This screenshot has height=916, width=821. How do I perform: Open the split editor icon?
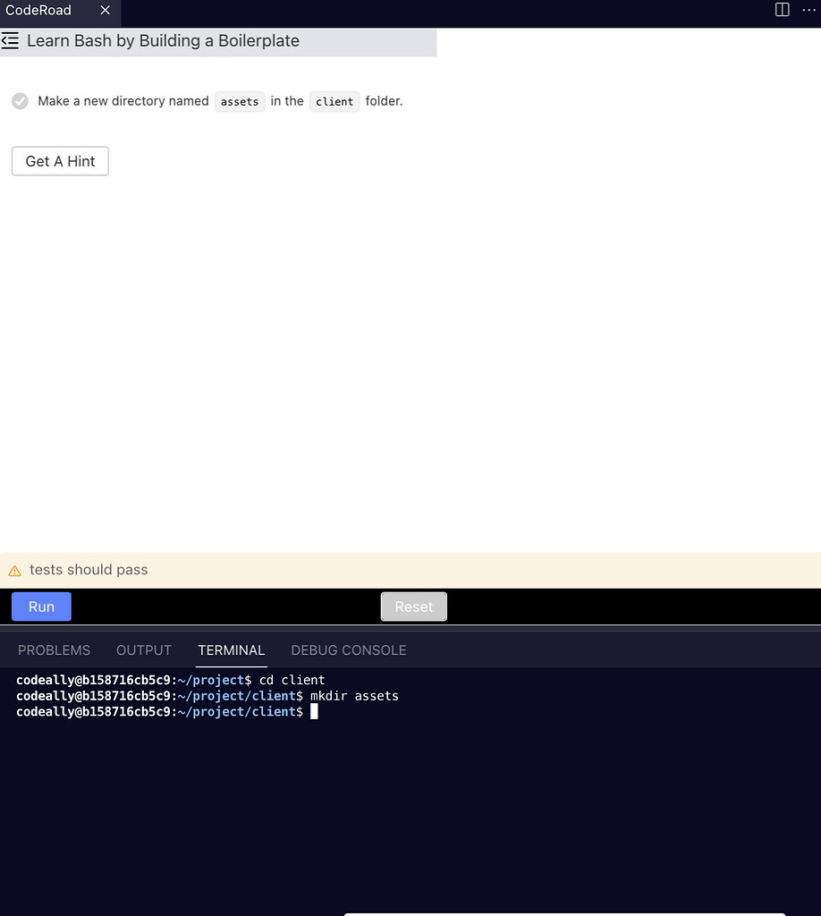pyautogui.click(x=782, y=10)
